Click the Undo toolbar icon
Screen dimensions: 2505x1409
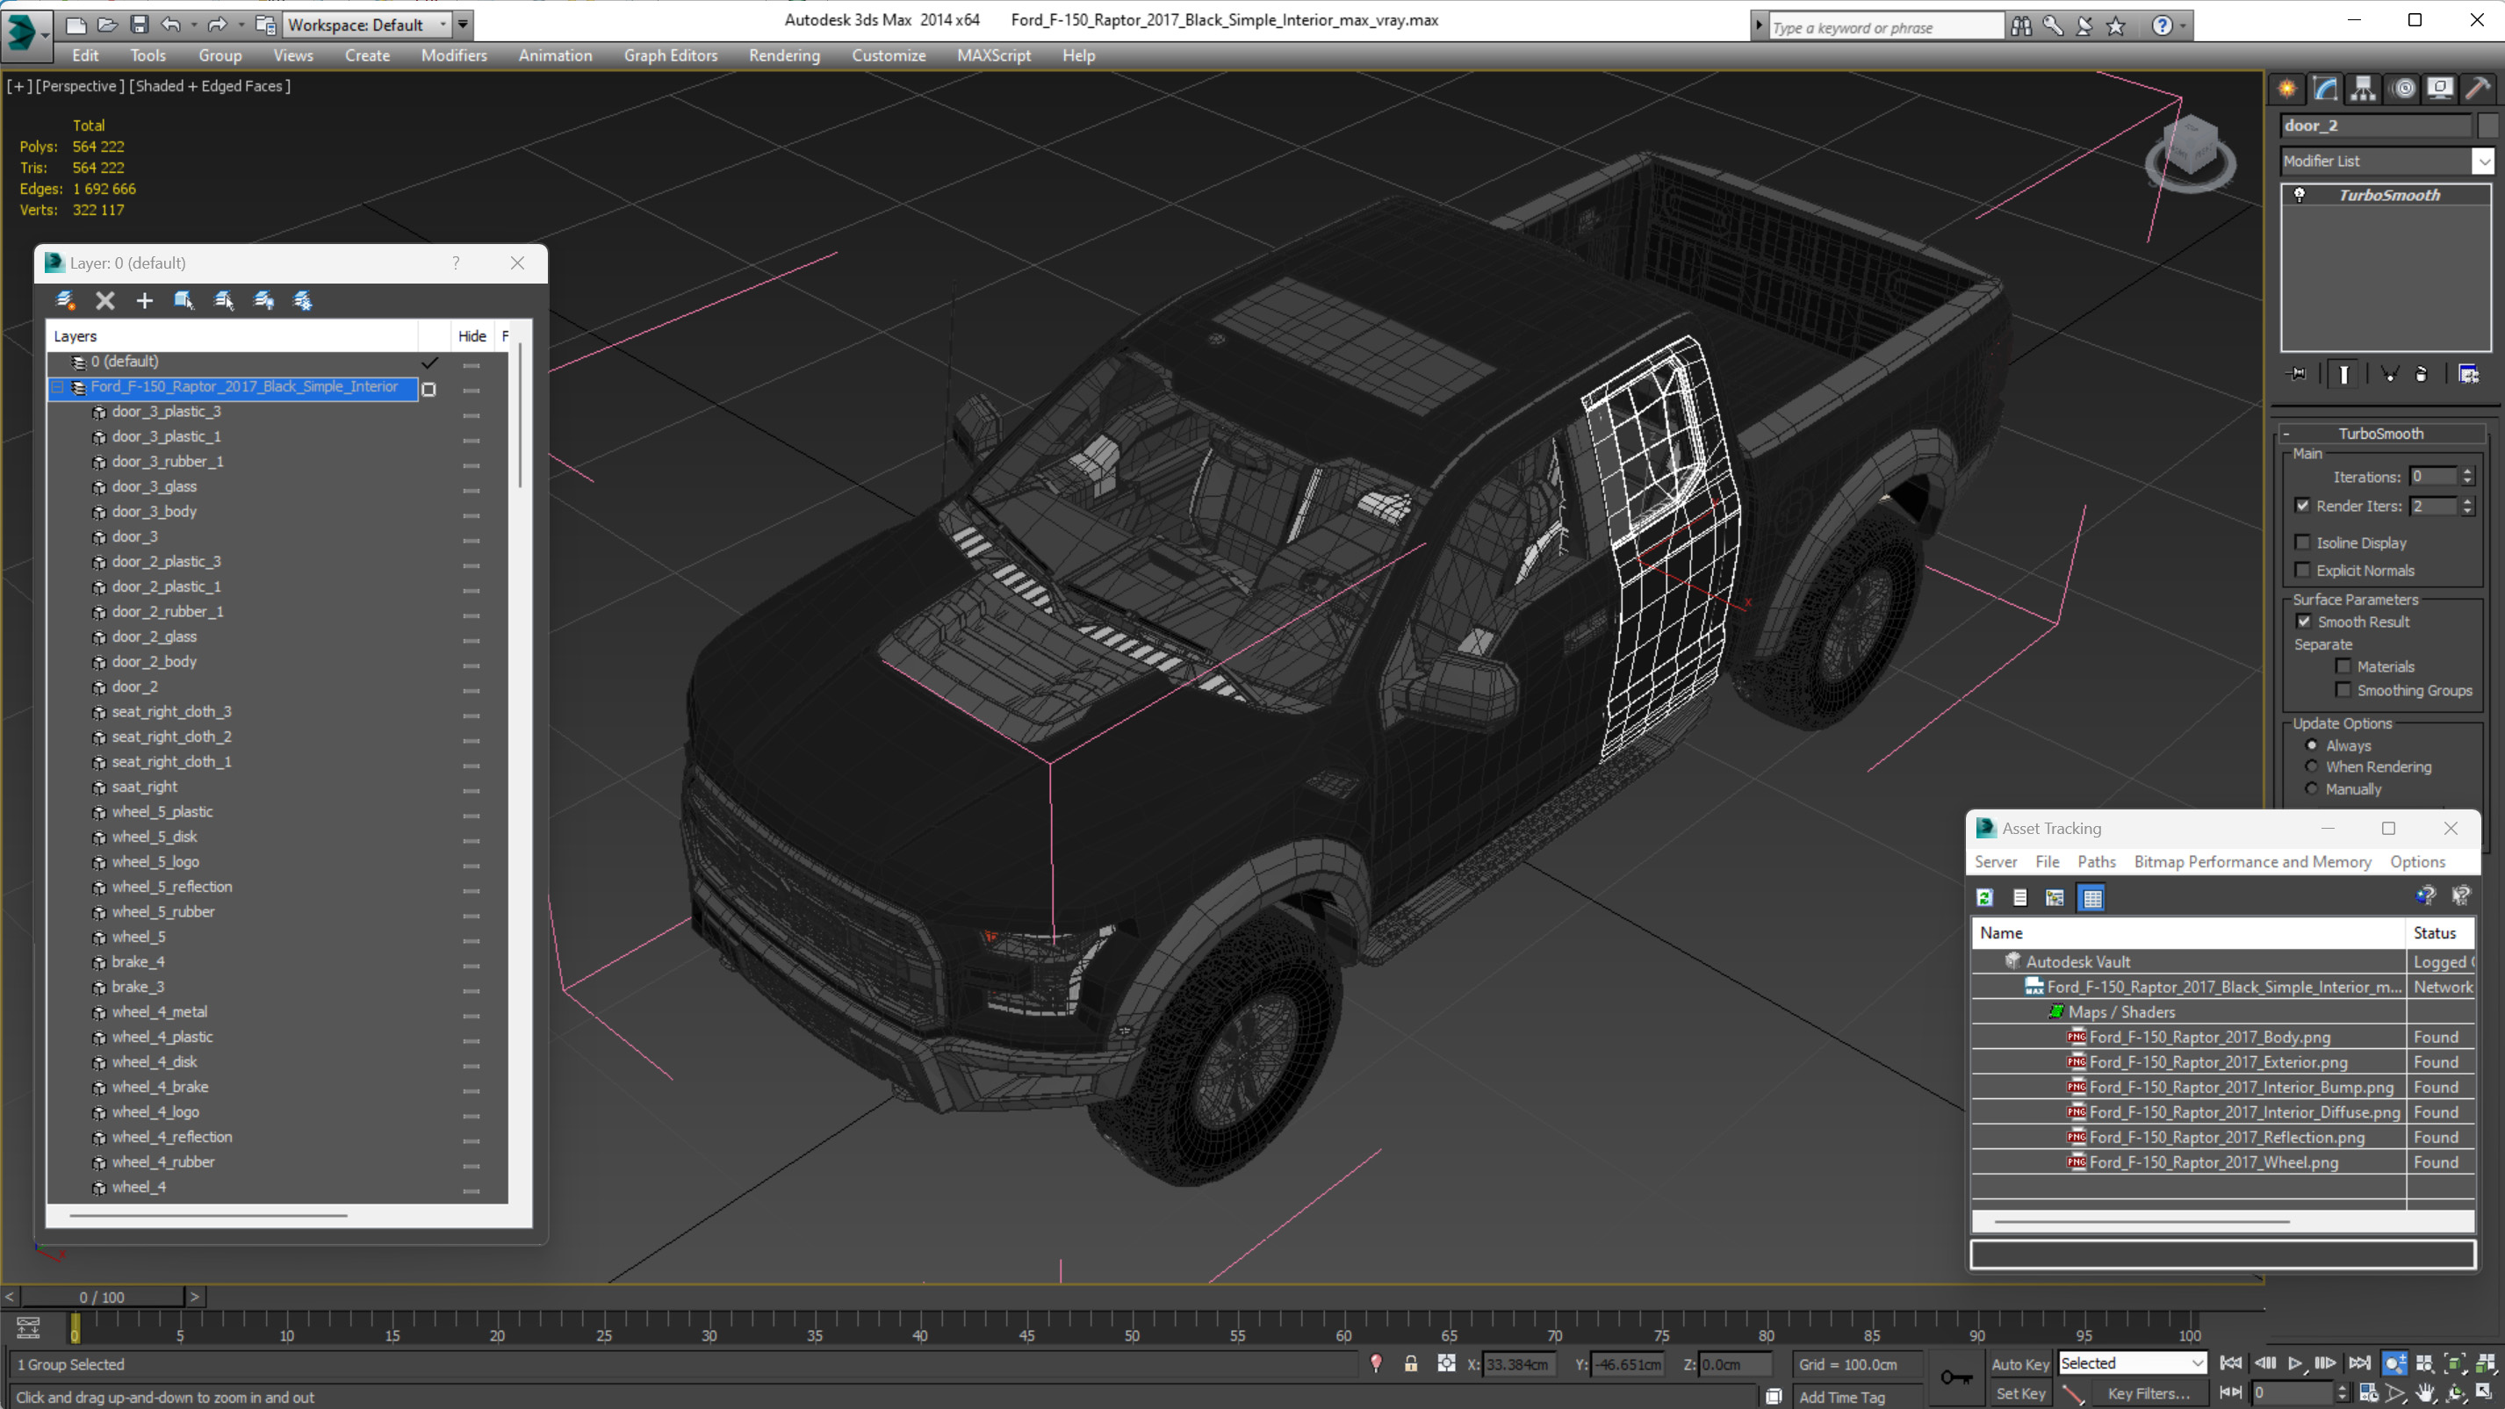point(171,25)
